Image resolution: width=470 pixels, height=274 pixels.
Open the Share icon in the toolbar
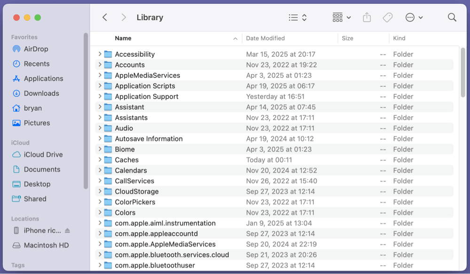(x=367, y=17)
